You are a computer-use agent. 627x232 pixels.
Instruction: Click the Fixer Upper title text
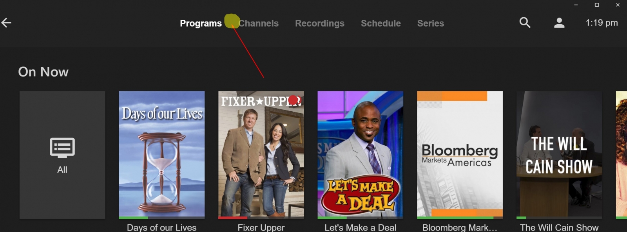[x=261, y=227]
